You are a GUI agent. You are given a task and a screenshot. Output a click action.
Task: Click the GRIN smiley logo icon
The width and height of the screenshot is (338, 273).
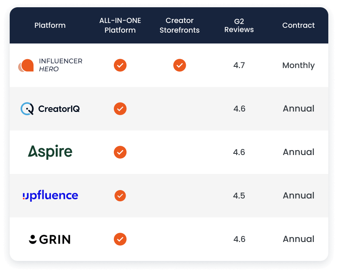tap(33, 239)
